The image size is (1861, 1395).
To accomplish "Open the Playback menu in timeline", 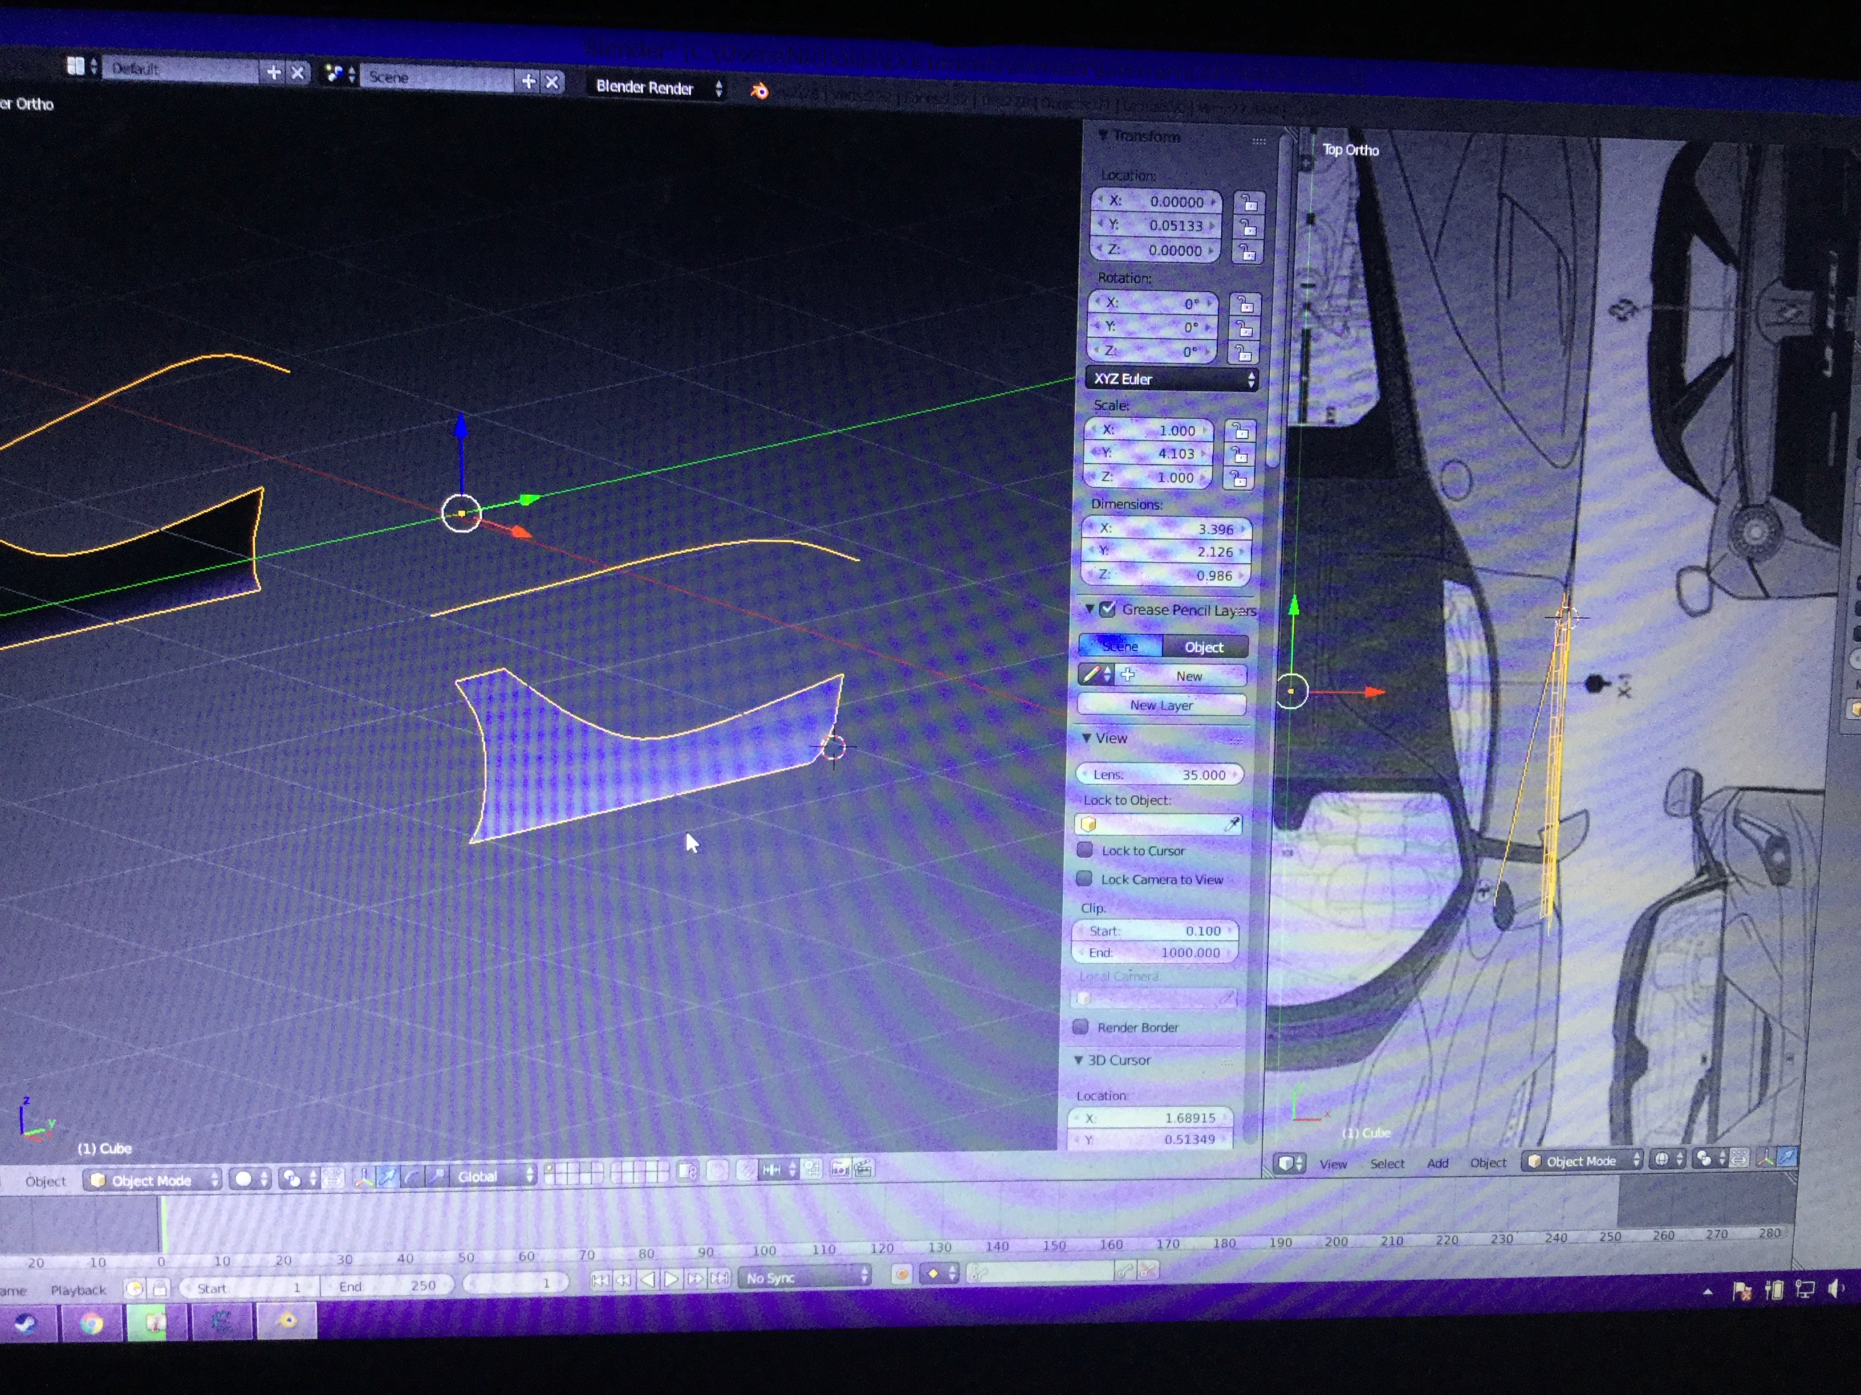I will [78, 1289].
